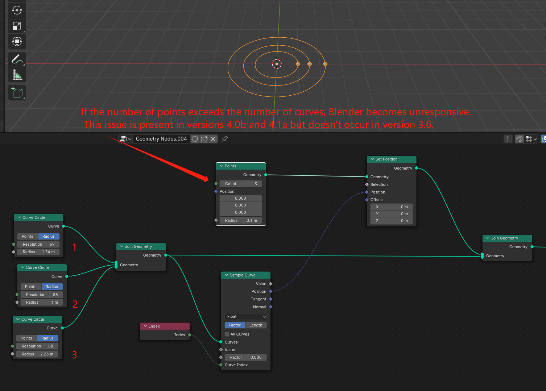546x391 pixels.
Task: Activate the Annotate pencil tool
Action: (x=17, y=59)
